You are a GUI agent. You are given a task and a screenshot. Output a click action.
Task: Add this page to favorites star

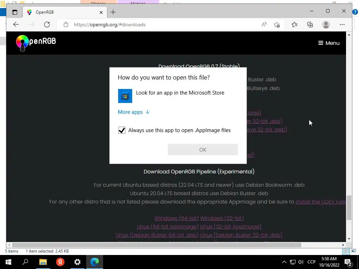click(277, 25)
